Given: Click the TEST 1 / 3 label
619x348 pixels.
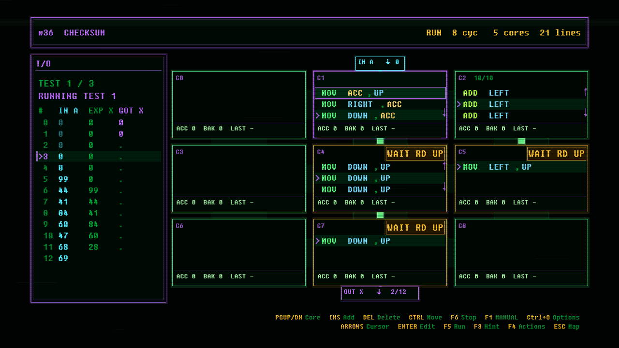Looking at the screenshot, I should pos(66,84).
